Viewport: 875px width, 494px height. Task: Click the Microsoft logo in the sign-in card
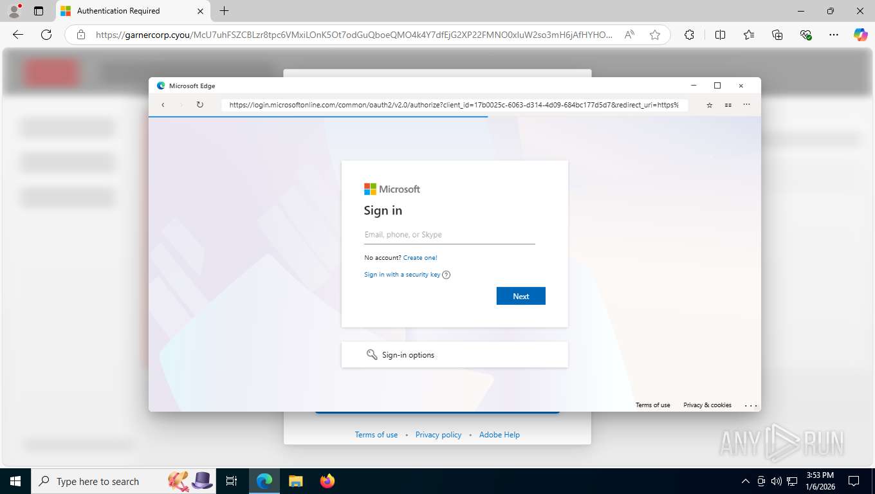click(x=392, y=189)
